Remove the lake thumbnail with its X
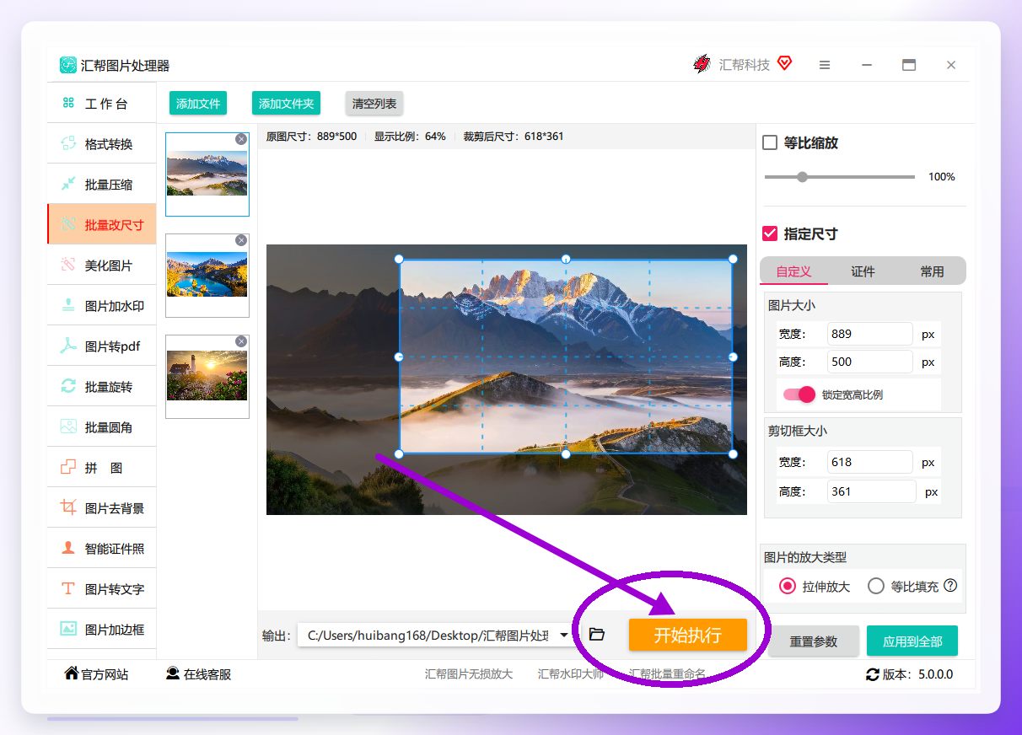This screenshot has width=1022, height=735. pos(241,240)
